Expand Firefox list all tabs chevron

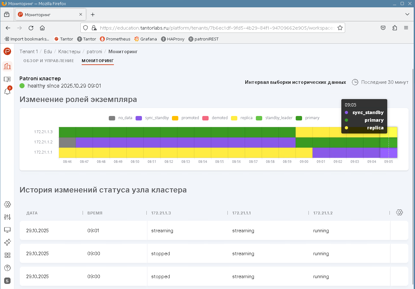407,14
